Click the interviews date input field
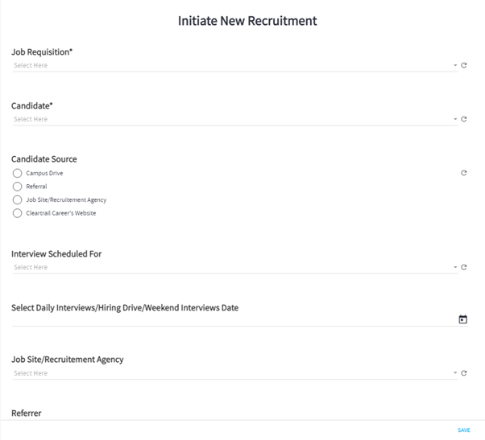The image size is (485, 440). [234, 320]
